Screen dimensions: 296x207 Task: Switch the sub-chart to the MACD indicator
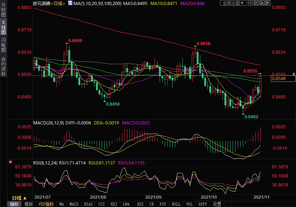click(x=74, y=204)
